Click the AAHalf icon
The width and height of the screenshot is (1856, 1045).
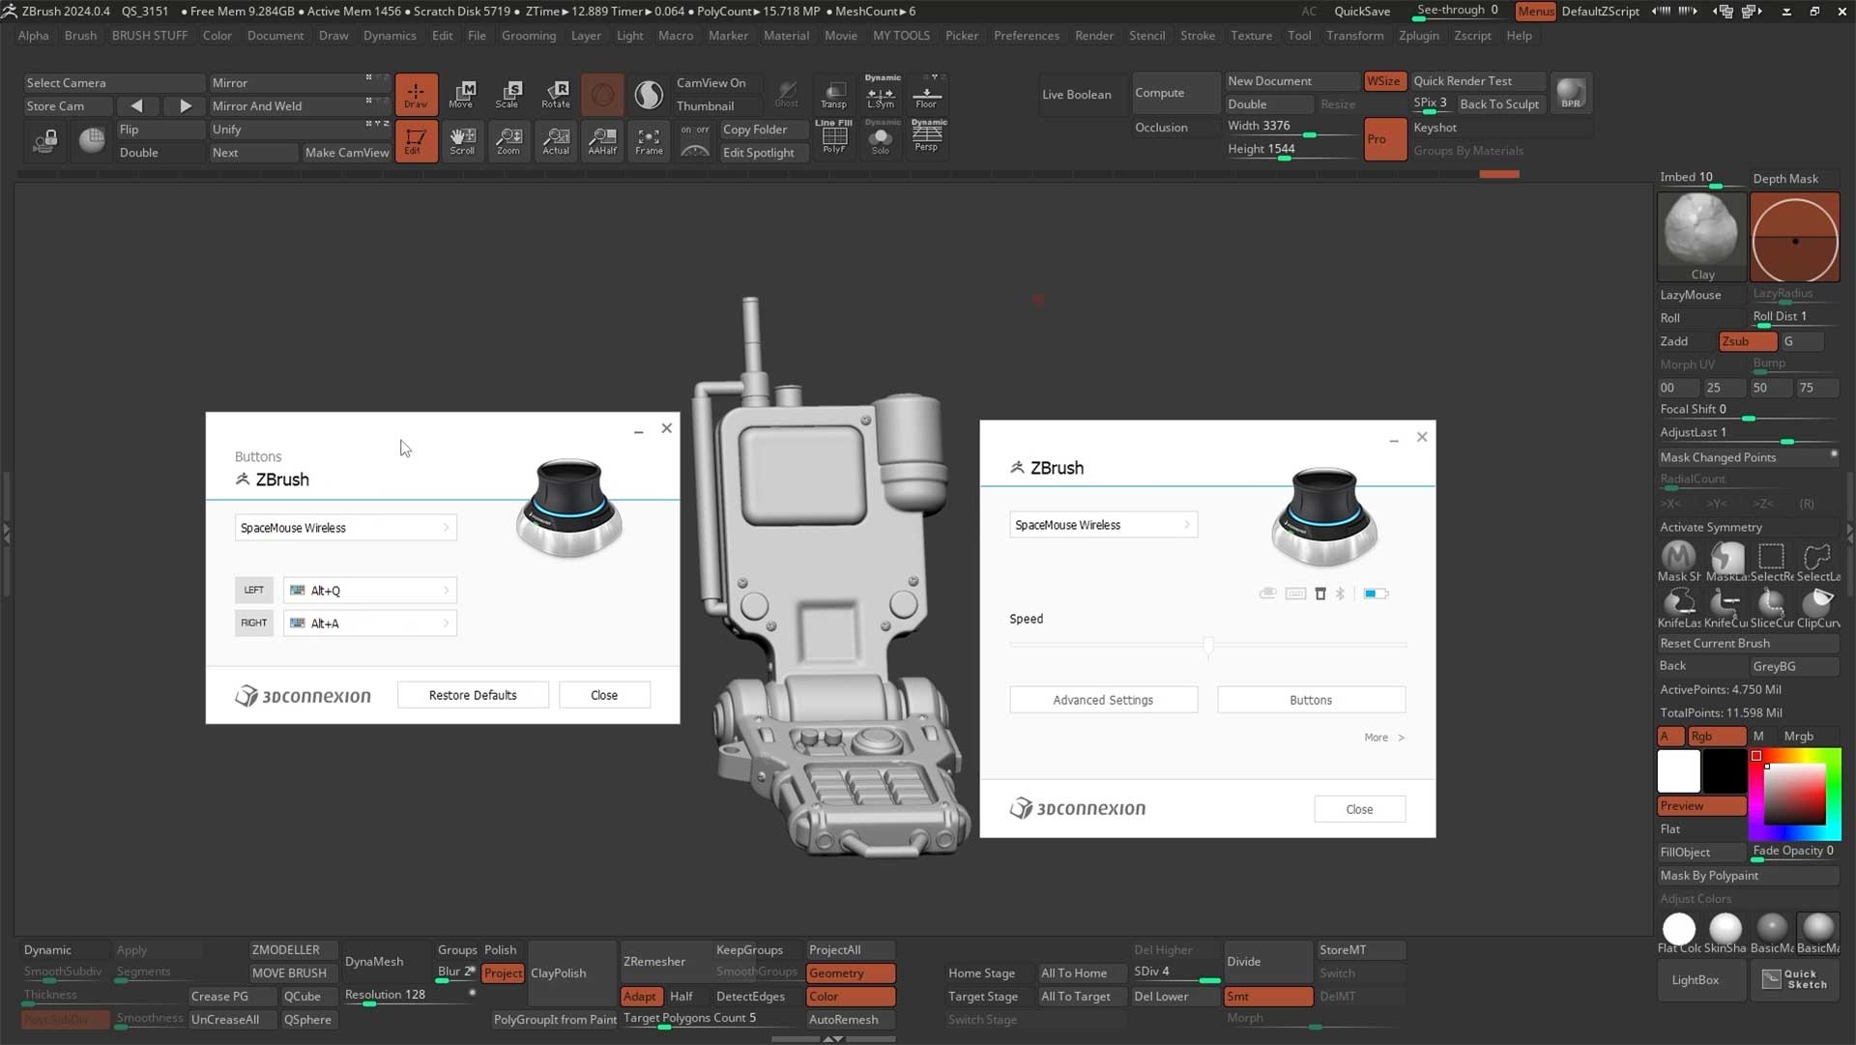(602, 141)
